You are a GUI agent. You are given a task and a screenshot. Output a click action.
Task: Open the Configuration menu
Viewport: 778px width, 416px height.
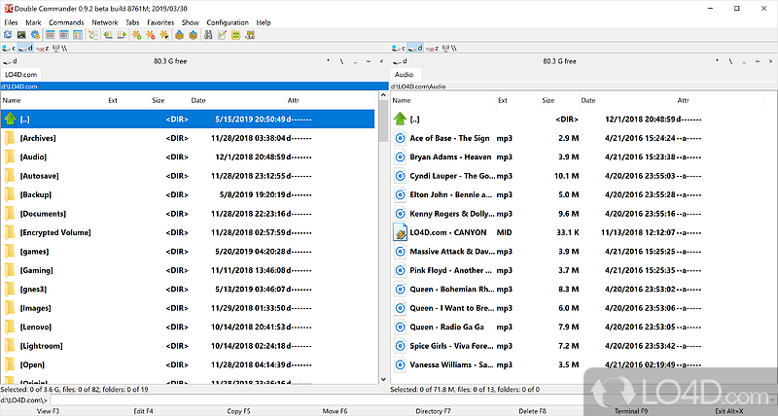[227, 21]
